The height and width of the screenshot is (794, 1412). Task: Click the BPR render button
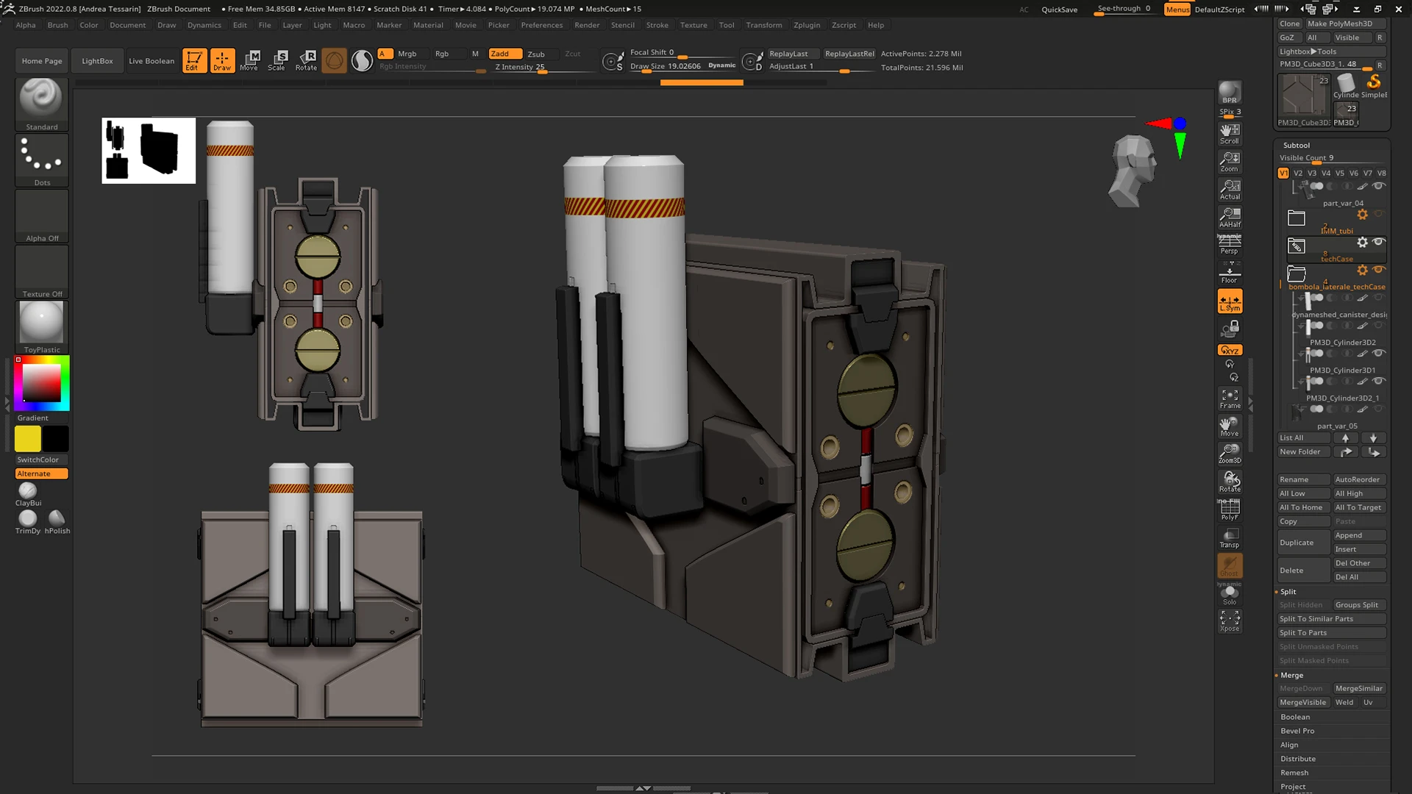[1230, 93]
